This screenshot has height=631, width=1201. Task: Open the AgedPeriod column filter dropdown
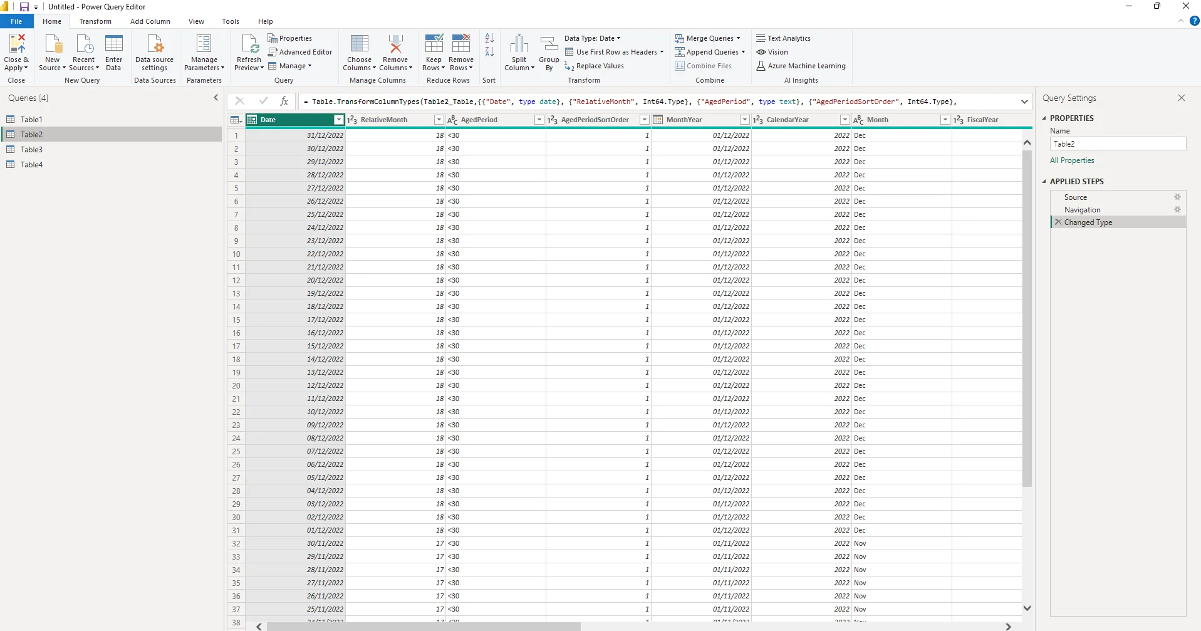point(539,120)
